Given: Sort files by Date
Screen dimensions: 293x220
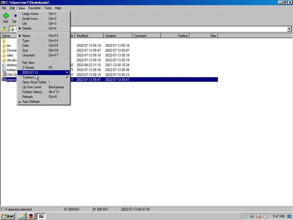Looking at the screenshot, I should tap(43, 46).
